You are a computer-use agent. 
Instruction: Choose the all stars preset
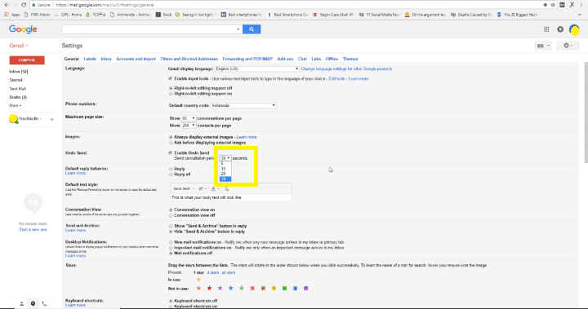229,272
